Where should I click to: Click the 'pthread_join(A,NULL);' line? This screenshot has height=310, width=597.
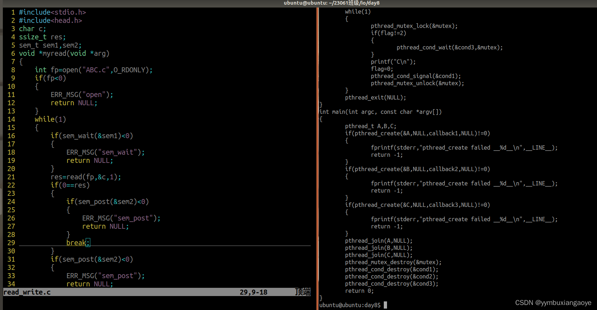coord(378,241)
